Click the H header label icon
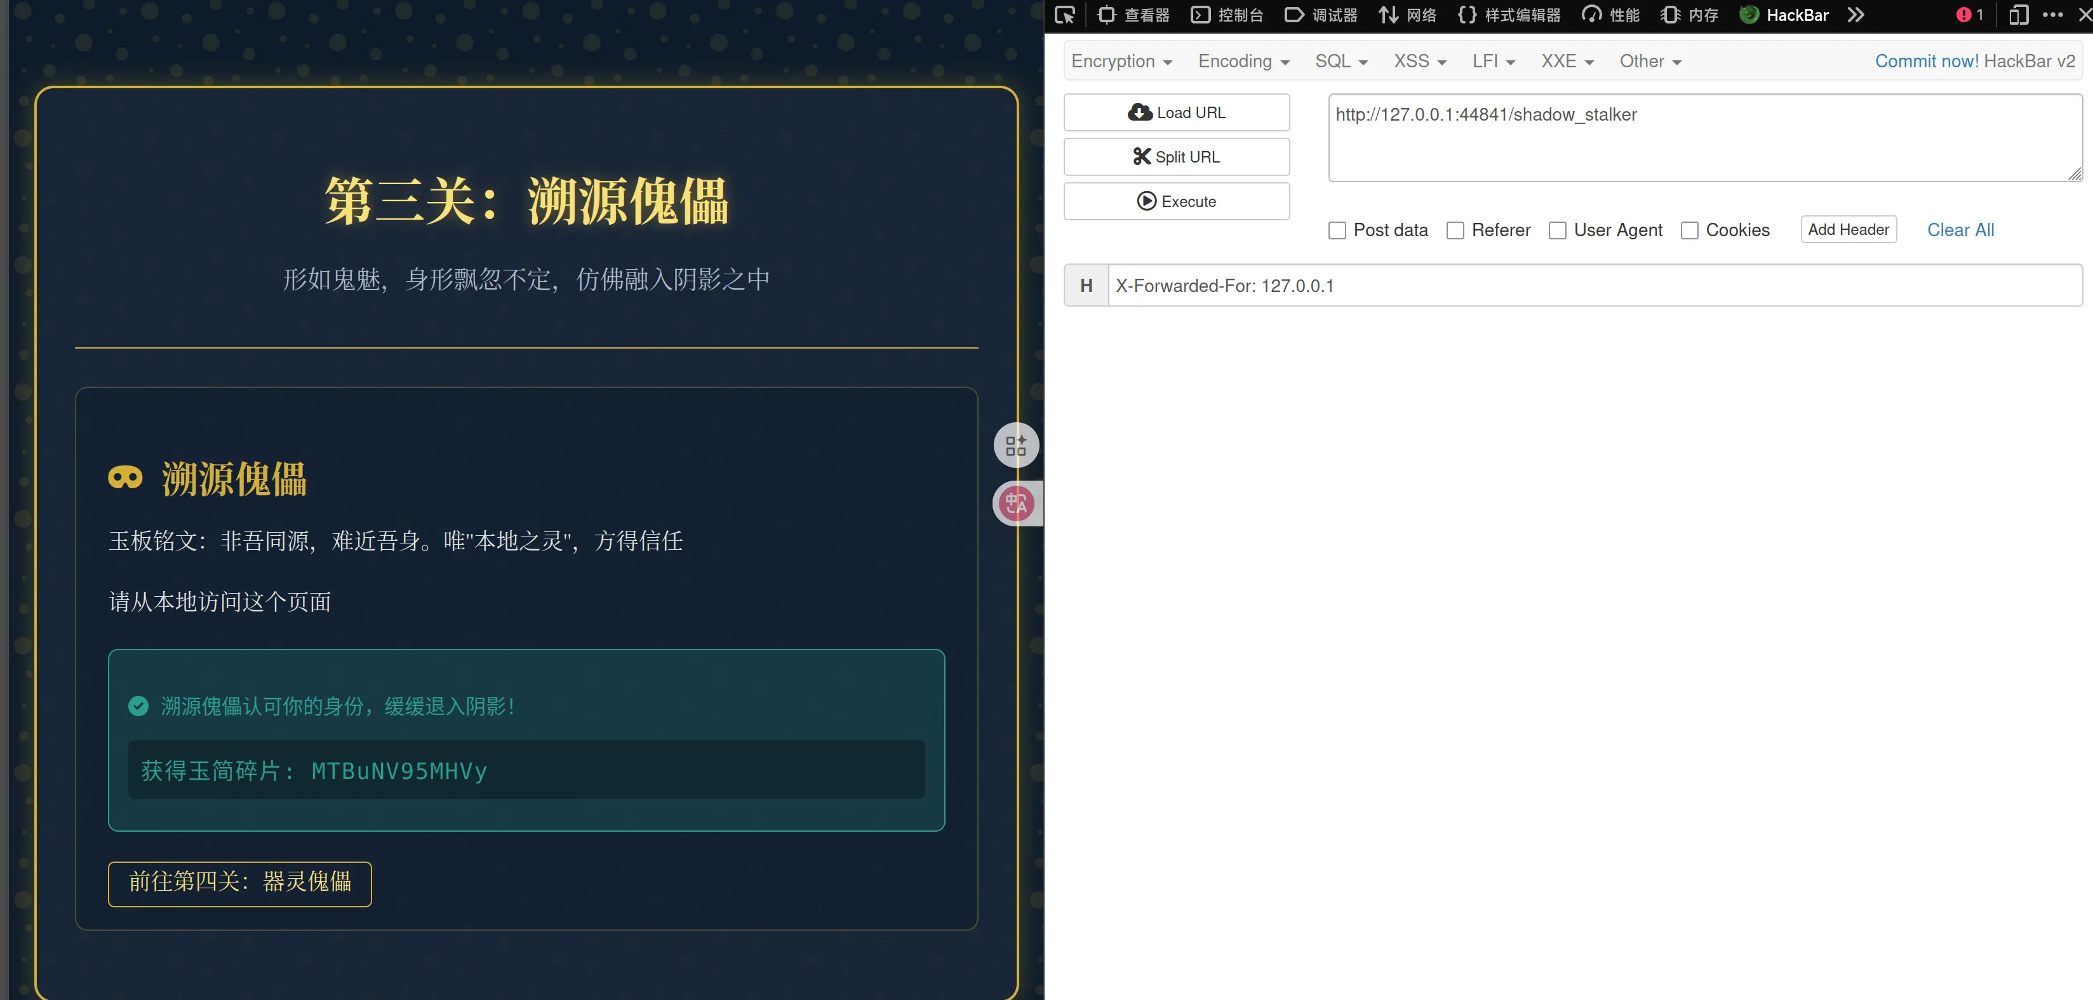The width and height of the screenshot is (2093, 1000). tap(1085, 285)
